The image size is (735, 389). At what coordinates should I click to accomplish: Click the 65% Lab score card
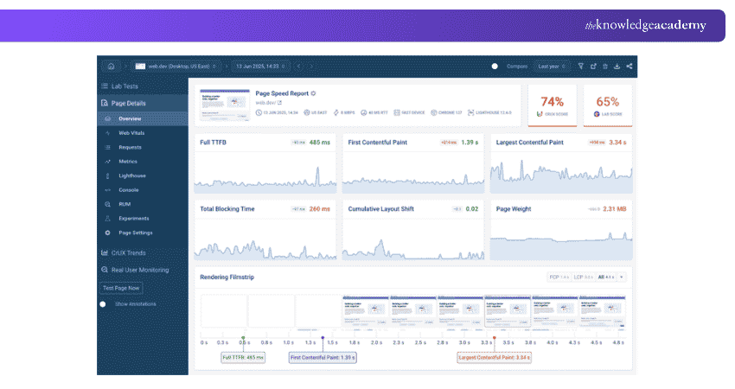click(x=608, y=106)
